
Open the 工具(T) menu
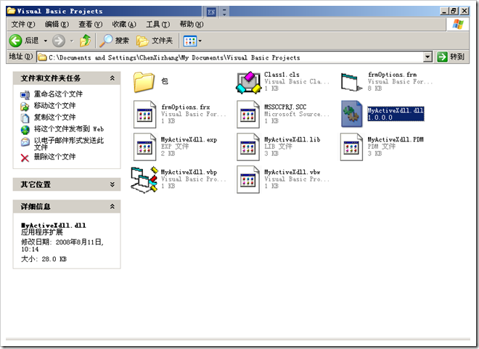pos(157,24)
